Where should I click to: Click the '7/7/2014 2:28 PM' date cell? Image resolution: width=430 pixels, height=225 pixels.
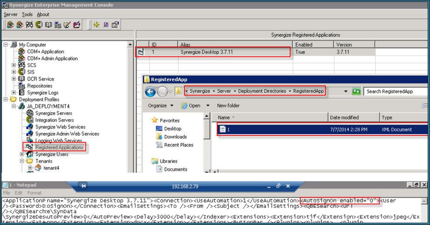click(348, 129)
